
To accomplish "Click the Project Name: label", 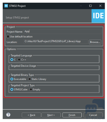I will (x=15, y=32).
